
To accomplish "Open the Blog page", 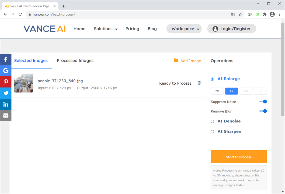I will coord(152,29).
